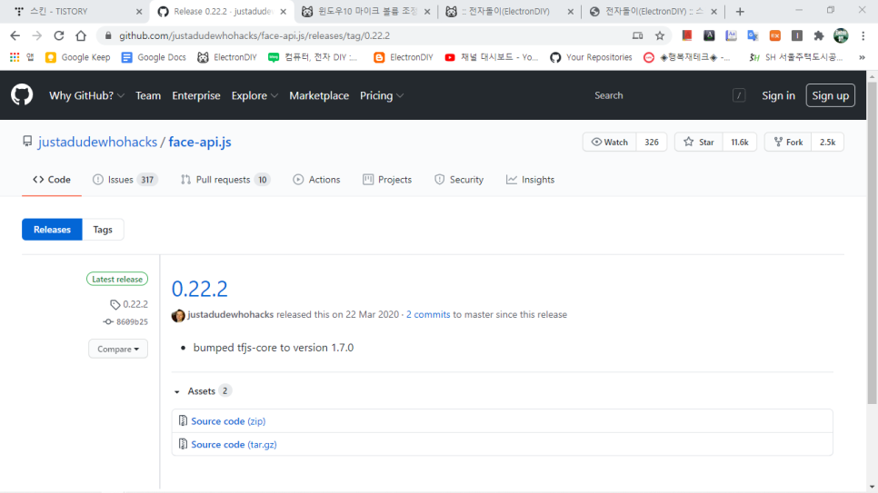The image size is (878, 493).
Task: Open the Projects tab
Action: click(387, 180)
